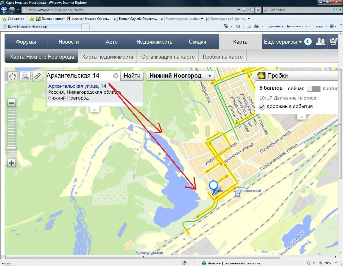Screen dimensions: 343x266
Task: Open the Скидки section
Action: pos(197,42)
